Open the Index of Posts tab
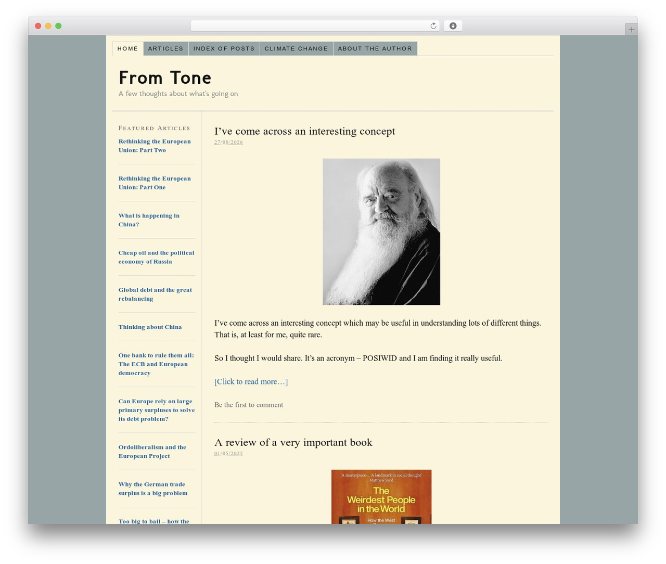The width and height of the screenshot is (666, 564). coord(224,48)
